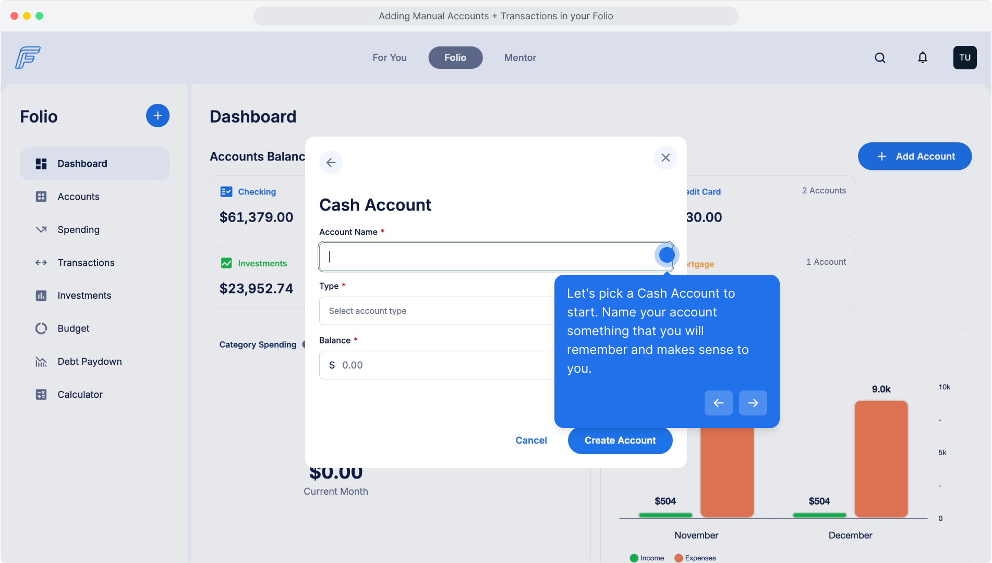Click the Investments balance $23,952.74
The height and width of the screenshot is (563, 992).
(x=257, y=288)
